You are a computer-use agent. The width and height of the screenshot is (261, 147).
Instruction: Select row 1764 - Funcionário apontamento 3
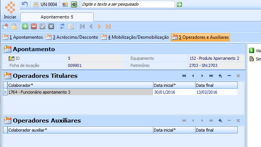80,92
